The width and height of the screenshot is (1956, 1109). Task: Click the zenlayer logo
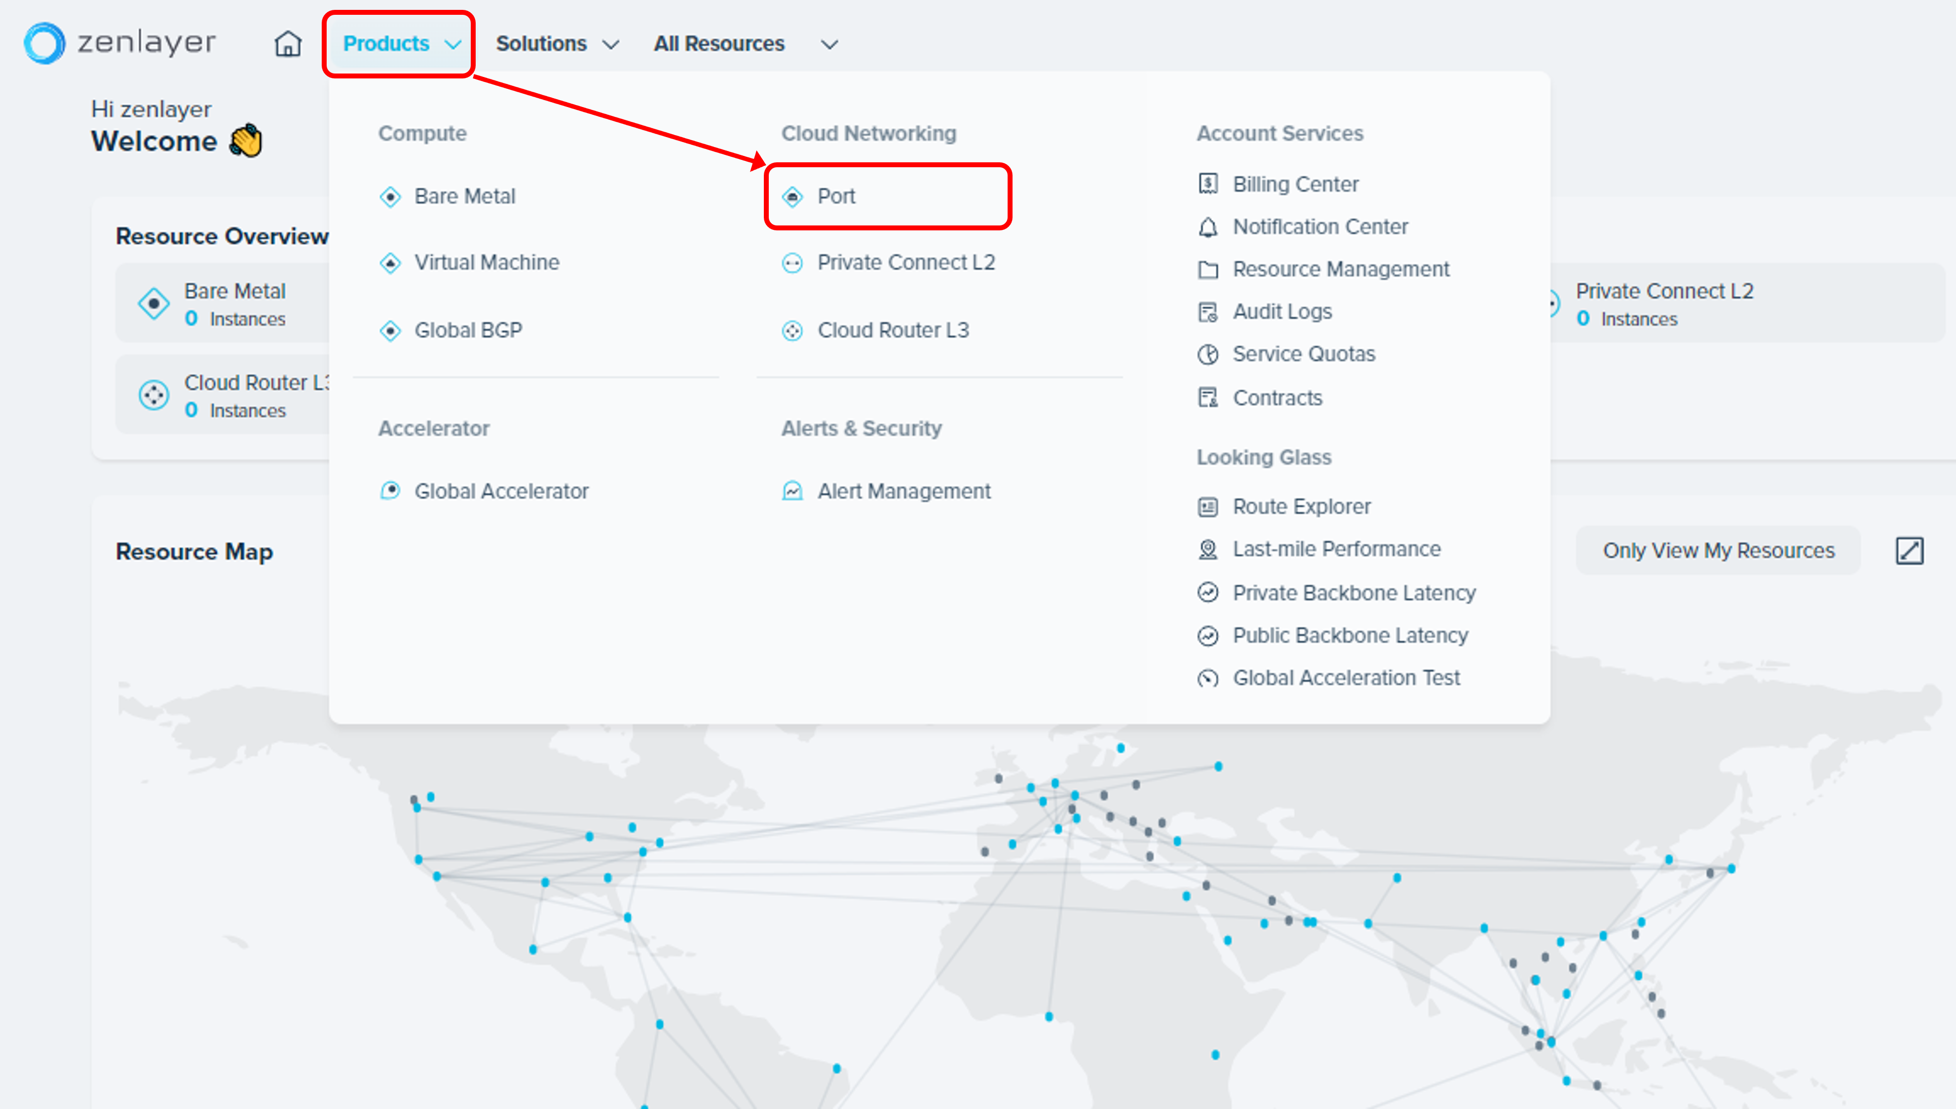[119, 42]
